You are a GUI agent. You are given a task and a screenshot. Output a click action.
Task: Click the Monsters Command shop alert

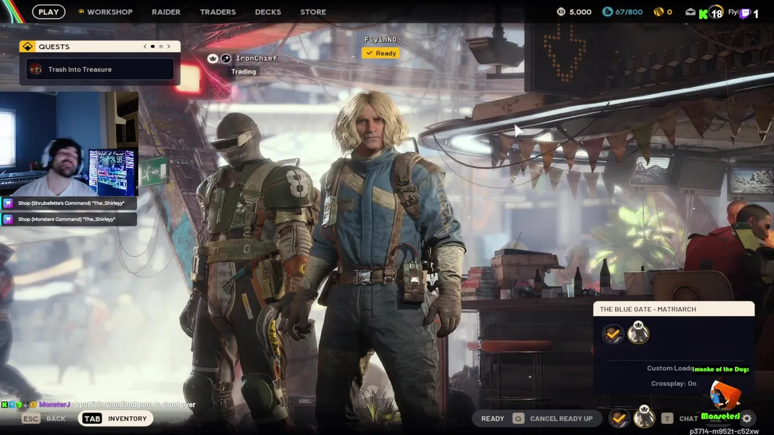pyautogui.click(x=68, y=219)
